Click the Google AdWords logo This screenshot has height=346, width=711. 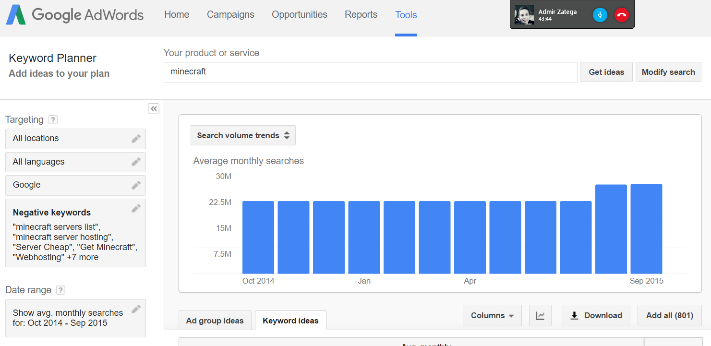(75, 15)
